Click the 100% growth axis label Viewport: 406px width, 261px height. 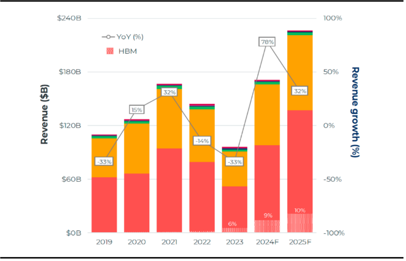coord(333,18)
